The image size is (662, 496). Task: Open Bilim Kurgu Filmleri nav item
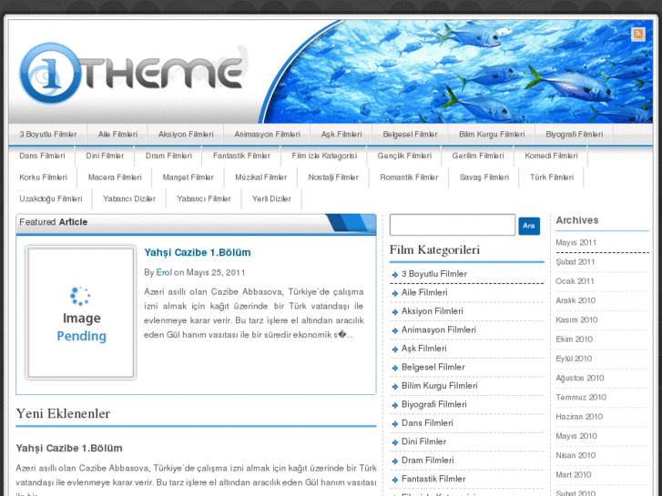[x=492, y=134]
